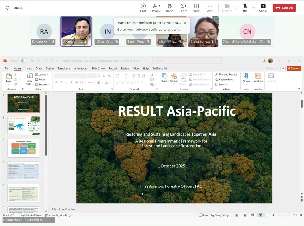Raise your hand in the meeting
Image resolution: width=304 pixels, height=226 pixels.
170,8
